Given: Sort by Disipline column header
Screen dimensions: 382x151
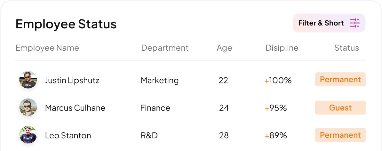Looking at the screenshot, I should tap(282, 48).
